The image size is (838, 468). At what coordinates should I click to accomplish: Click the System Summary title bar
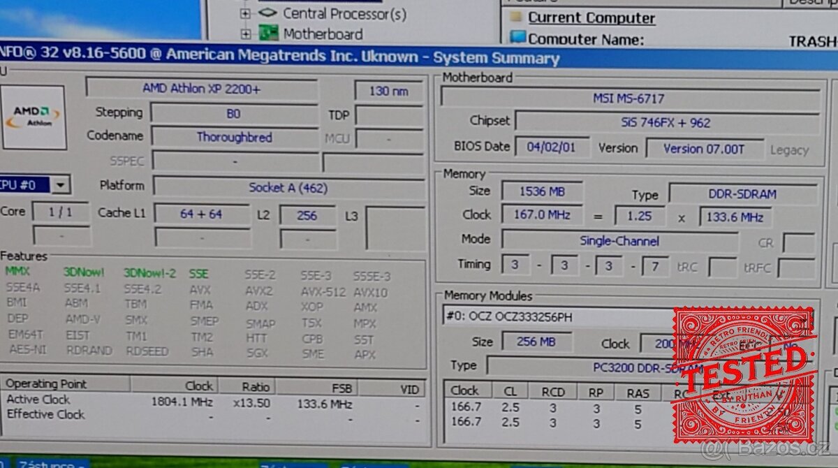[x=419, y=58]
